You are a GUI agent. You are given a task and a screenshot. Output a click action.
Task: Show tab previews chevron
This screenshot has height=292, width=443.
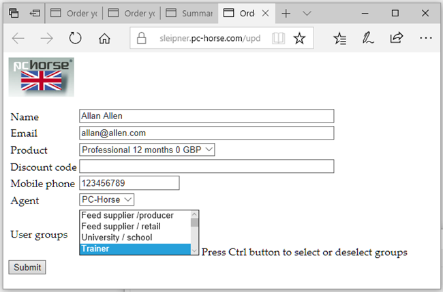[307, 13]
